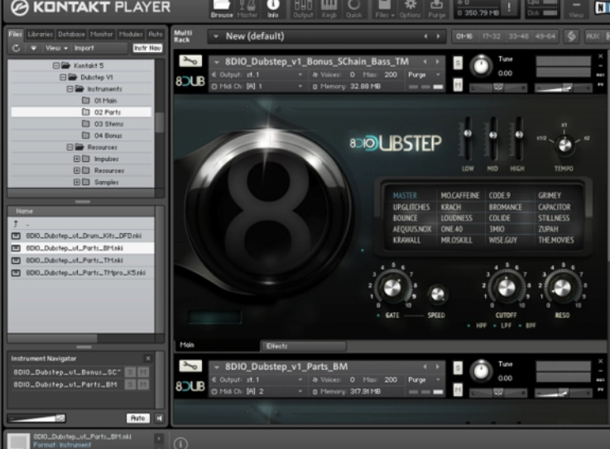Screen dimensions: 610x449
Task: Open the Files menu icon
Action: (384, 8)
